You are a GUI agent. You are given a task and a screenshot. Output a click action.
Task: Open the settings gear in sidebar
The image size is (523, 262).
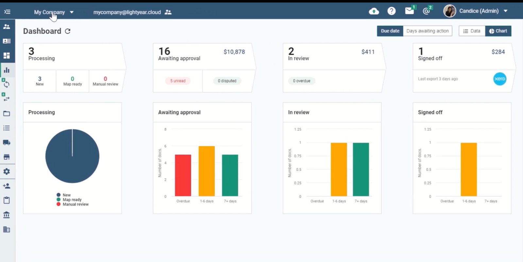click(x=7, y=171)
